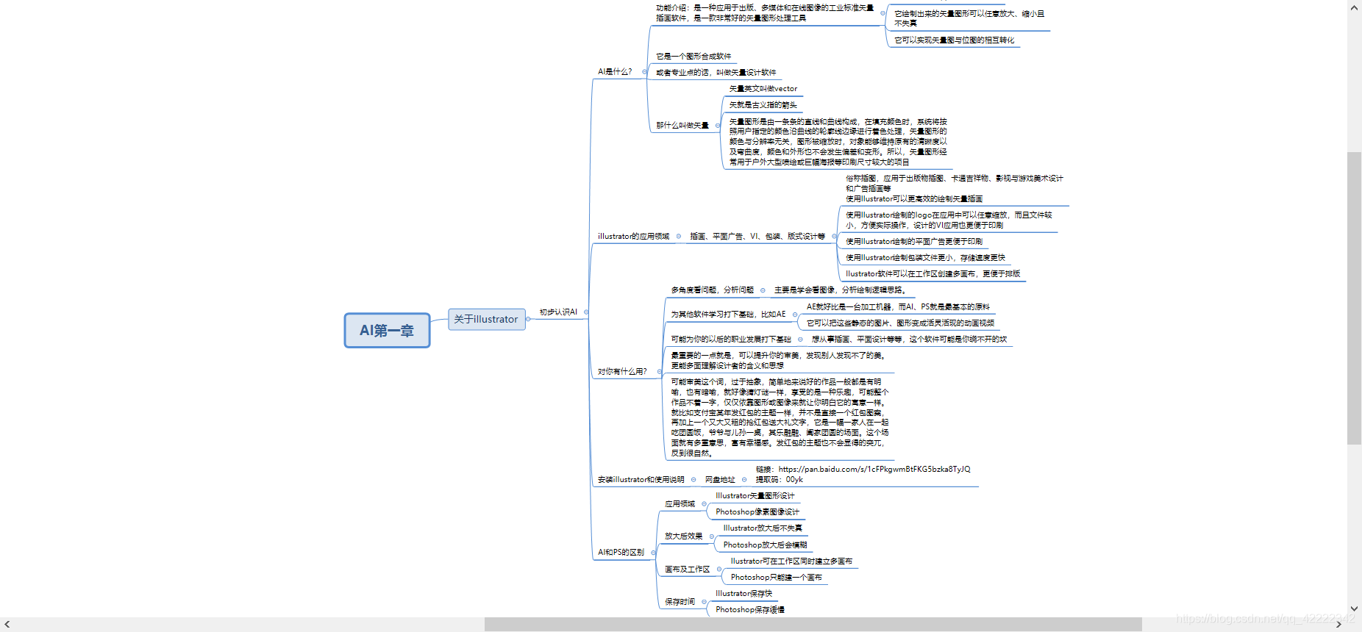Select the Illustrator保存快 node

(x=744, y=594)
